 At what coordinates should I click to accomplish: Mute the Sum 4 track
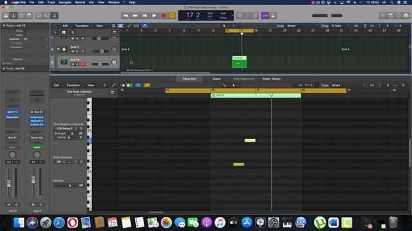click(73, 51)
